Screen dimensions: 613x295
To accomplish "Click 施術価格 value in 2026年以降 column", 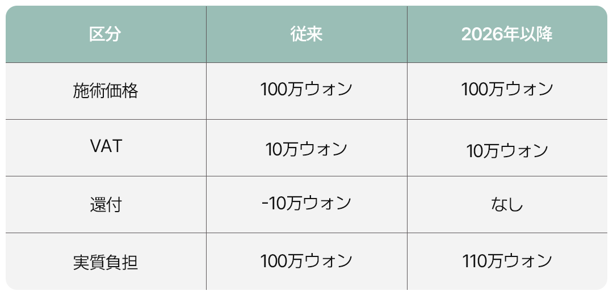I will pos(507,90).
